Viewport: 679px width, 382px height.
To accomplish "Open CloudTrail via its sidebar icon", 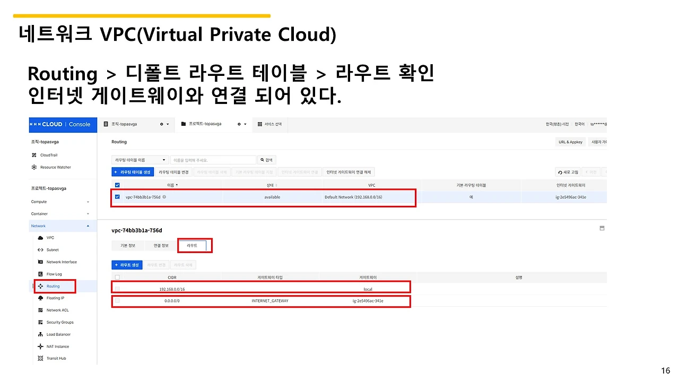I will [x=34, y=155].
